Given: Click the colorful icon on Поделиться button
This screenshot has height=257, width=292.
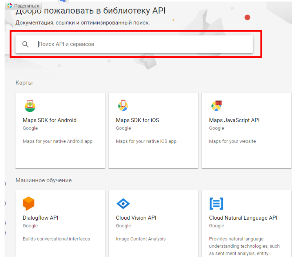Looking at the screenshot, I should (9, 6).
